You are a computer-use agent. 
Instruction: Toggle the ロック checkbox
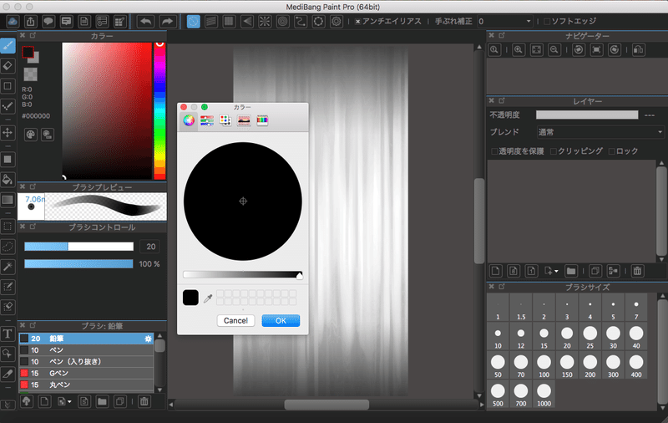point(612,151)
